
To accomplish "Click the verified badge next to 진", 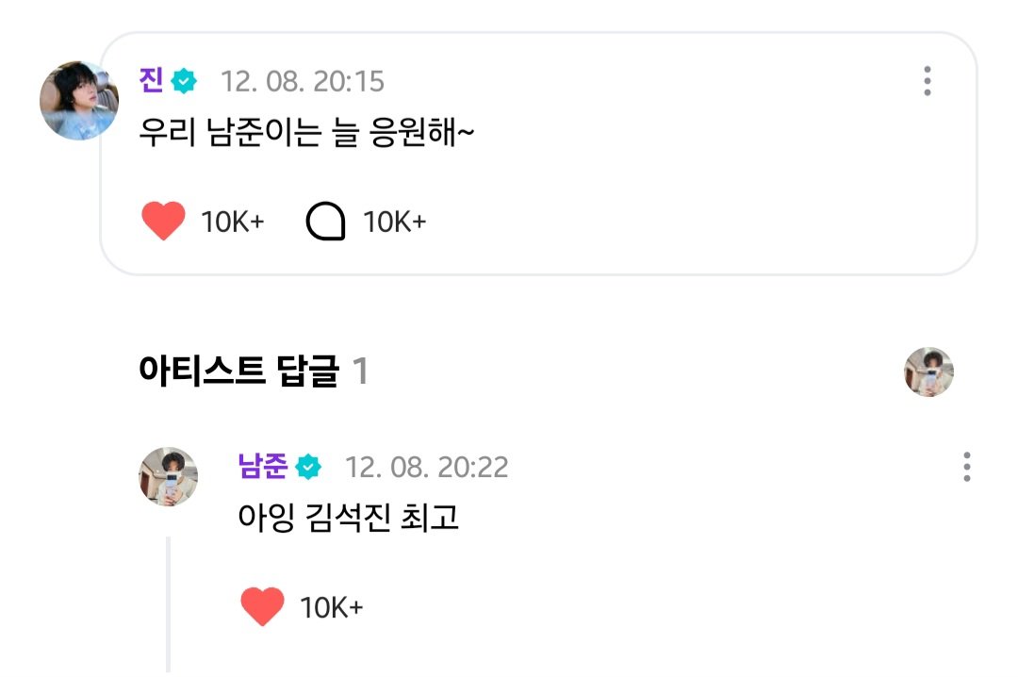I will pos(185,81).
